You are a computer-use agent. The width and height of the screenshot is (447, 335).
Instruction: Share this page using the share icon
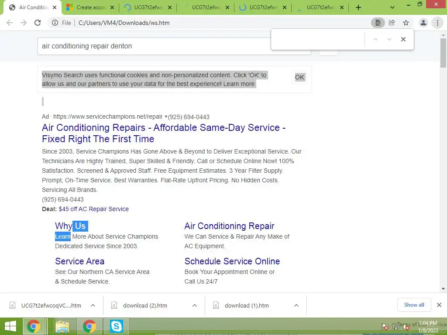click(x=392, y=23)
